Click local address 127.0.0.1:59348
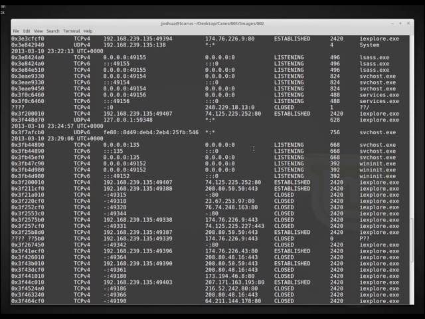 tap(128, 120)
